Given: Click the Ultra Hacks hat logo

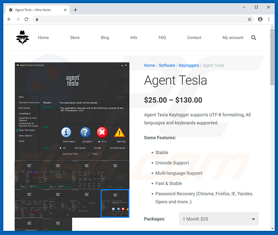Looking at the screenshot, I should pyautogui.click(x=23, y=37).
